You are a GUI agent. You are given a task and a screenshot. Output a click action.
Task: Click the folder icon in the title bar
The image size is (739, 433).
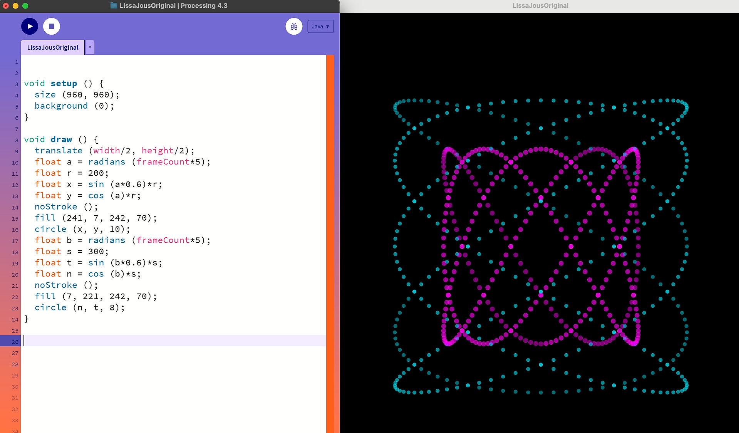[114, 5]
